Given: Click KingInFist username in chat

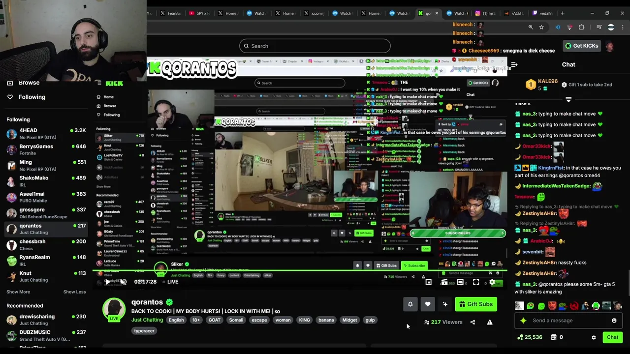Looking at the screenshot, I should pyautogui.click(x=551, y=168).
